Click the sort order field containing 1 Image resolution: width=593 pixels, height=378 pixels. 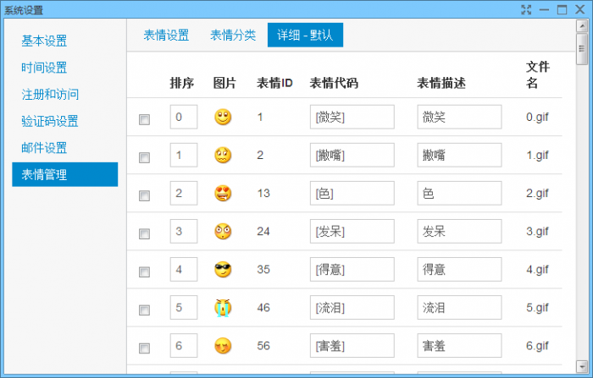(x=184, y=156)
